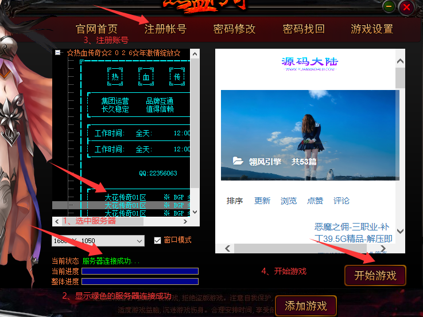
Task: Click web panel scroll-down arrow
Action: [x=400, y=232]
